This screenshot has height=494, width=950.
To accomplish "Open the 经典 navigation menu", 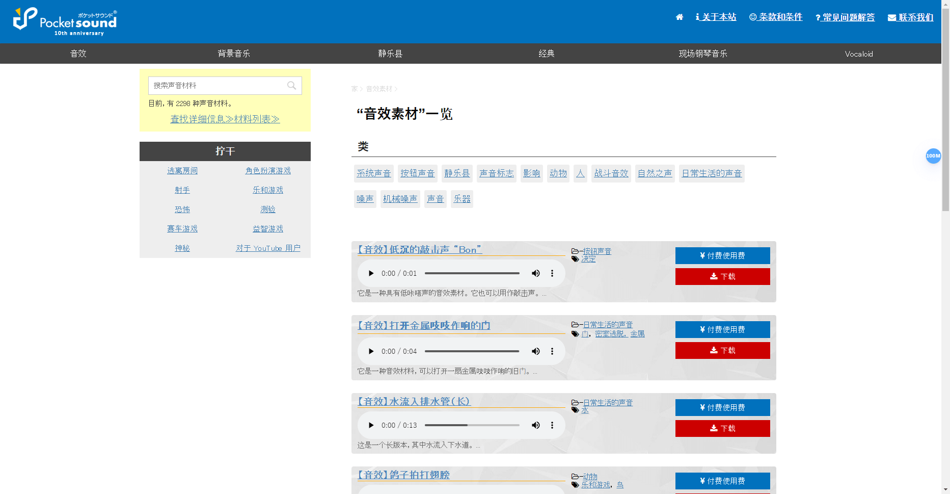I will (547, 54).
